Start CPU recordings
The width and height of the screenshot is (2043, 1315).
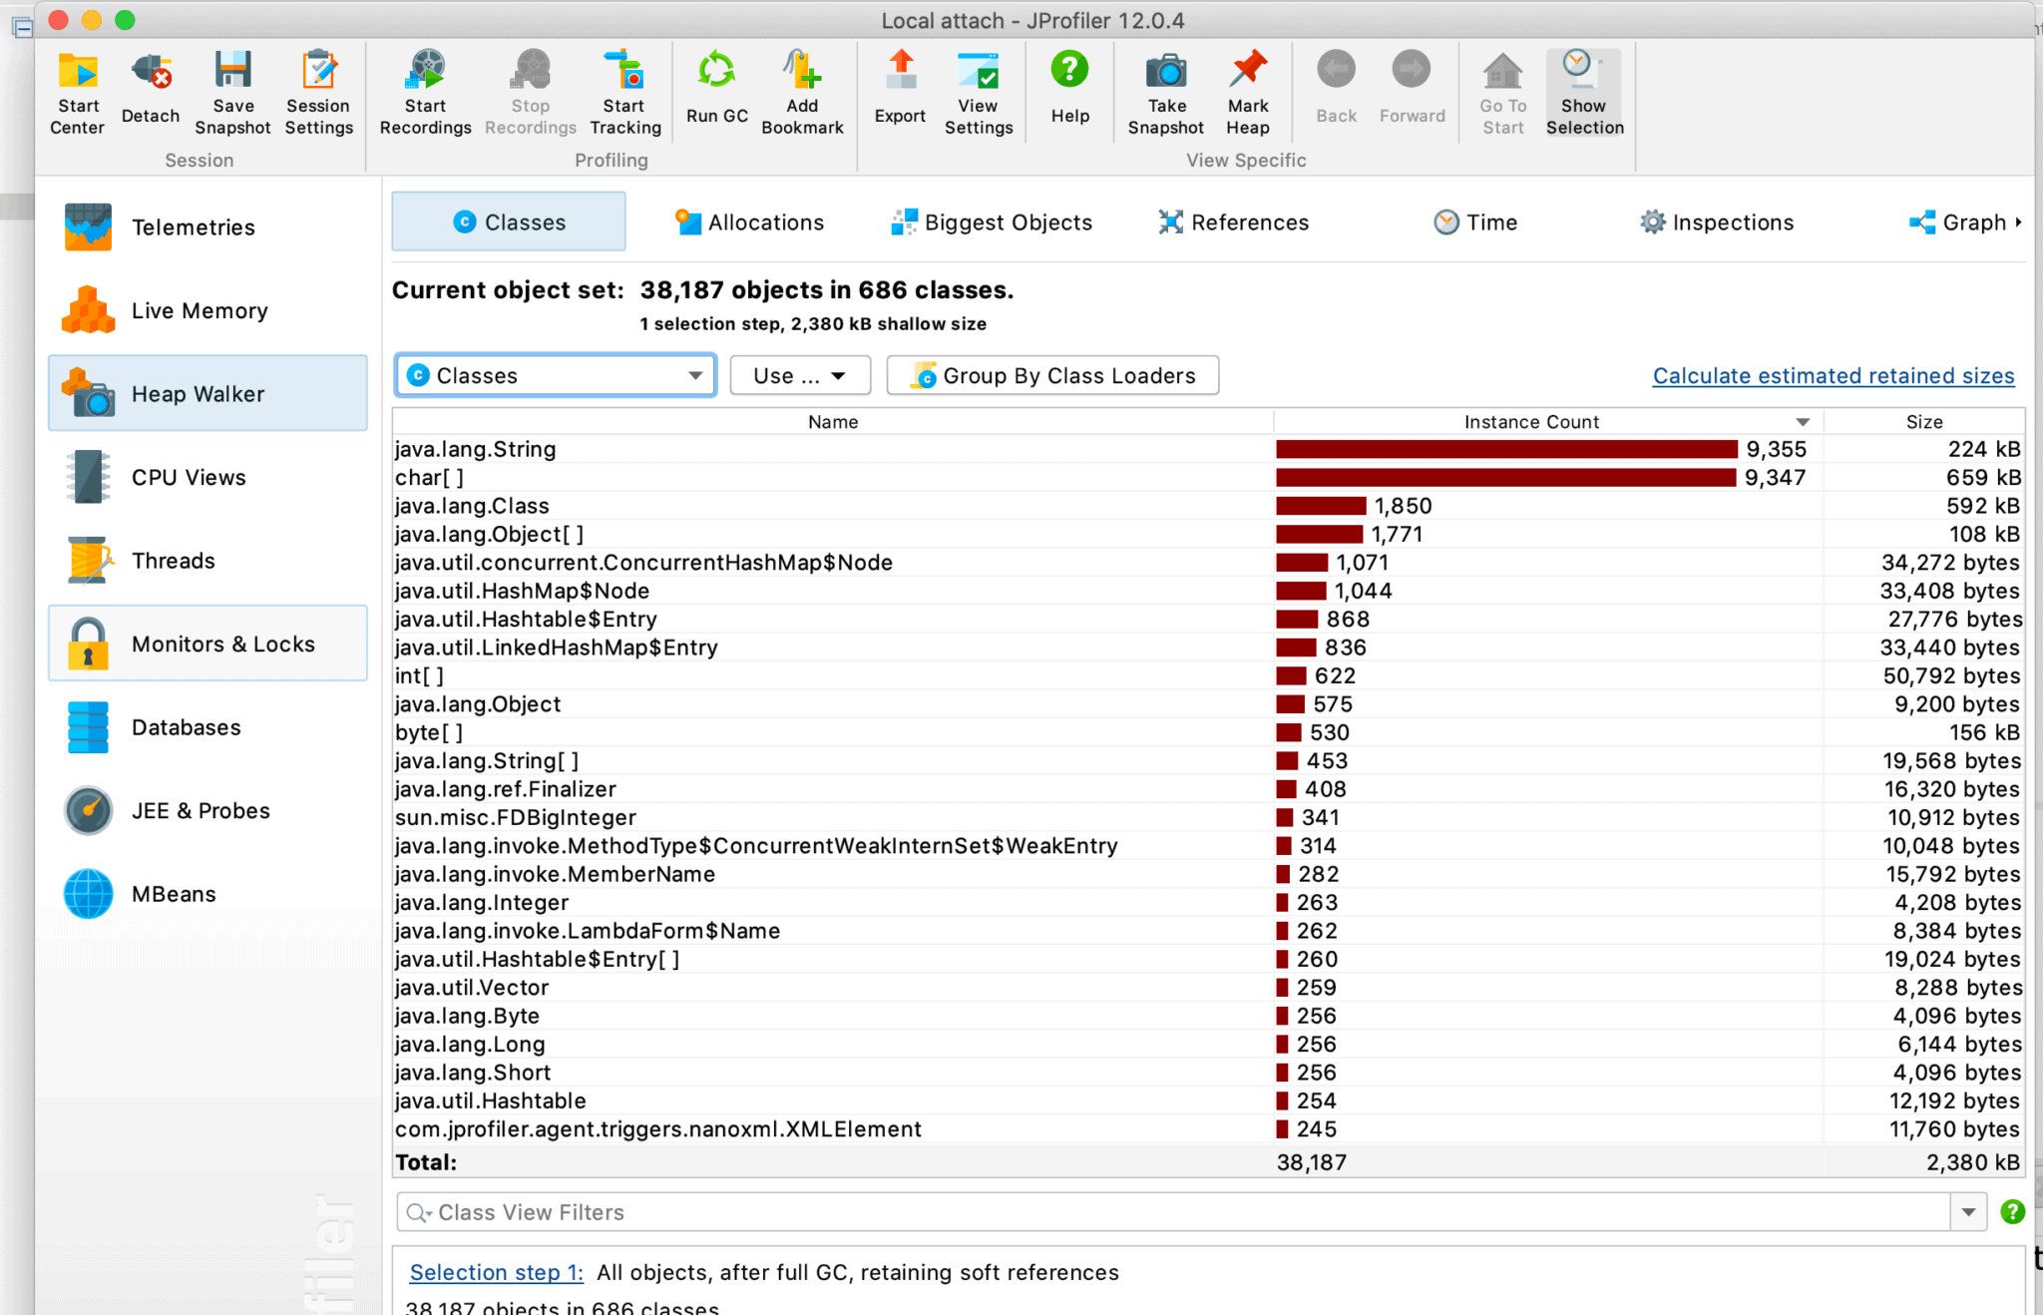pos(425,90)
